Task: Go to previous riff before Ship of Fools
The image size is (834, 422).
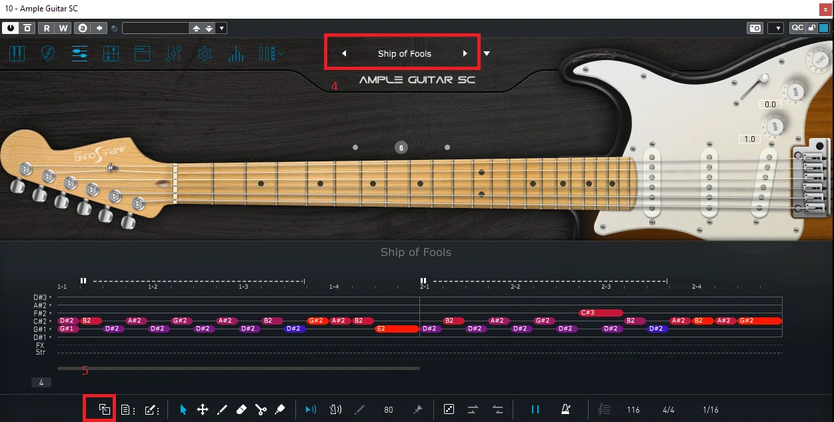Action: 344,54
